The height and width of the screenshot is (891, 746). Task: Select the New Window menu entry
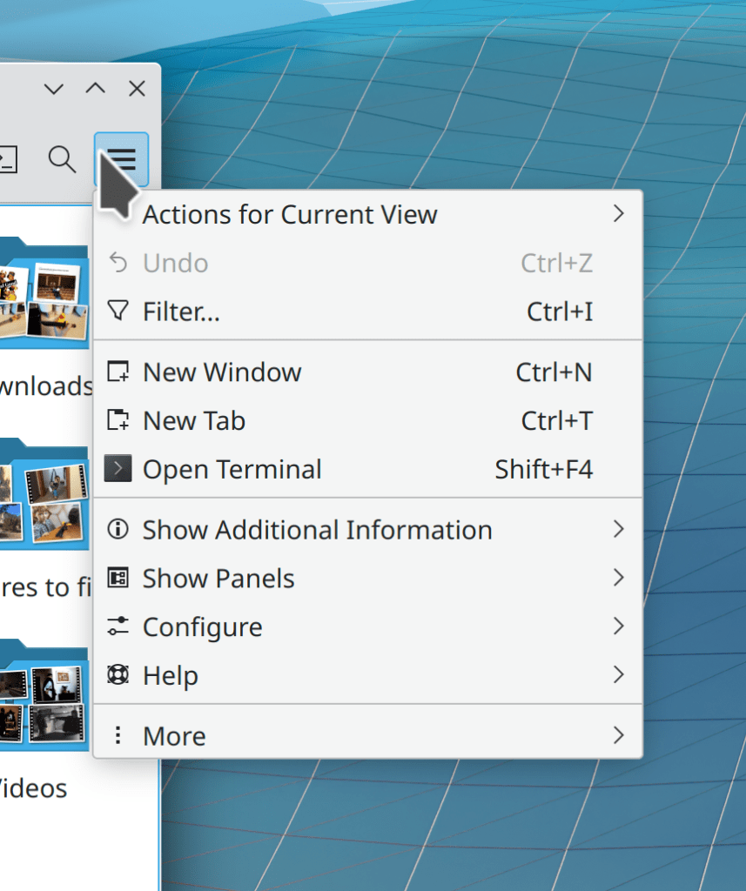[x=222, y=372]
